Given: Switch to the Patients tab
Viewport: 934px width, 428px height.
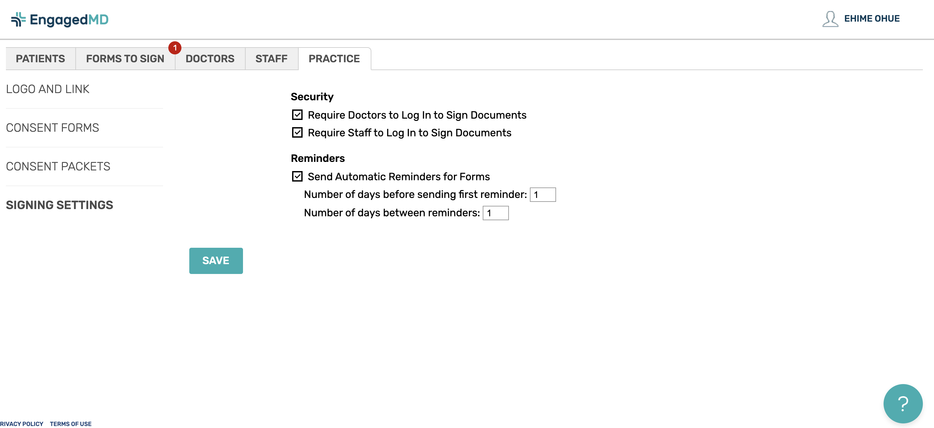Looking at the screenshot, I should [40, 58].
